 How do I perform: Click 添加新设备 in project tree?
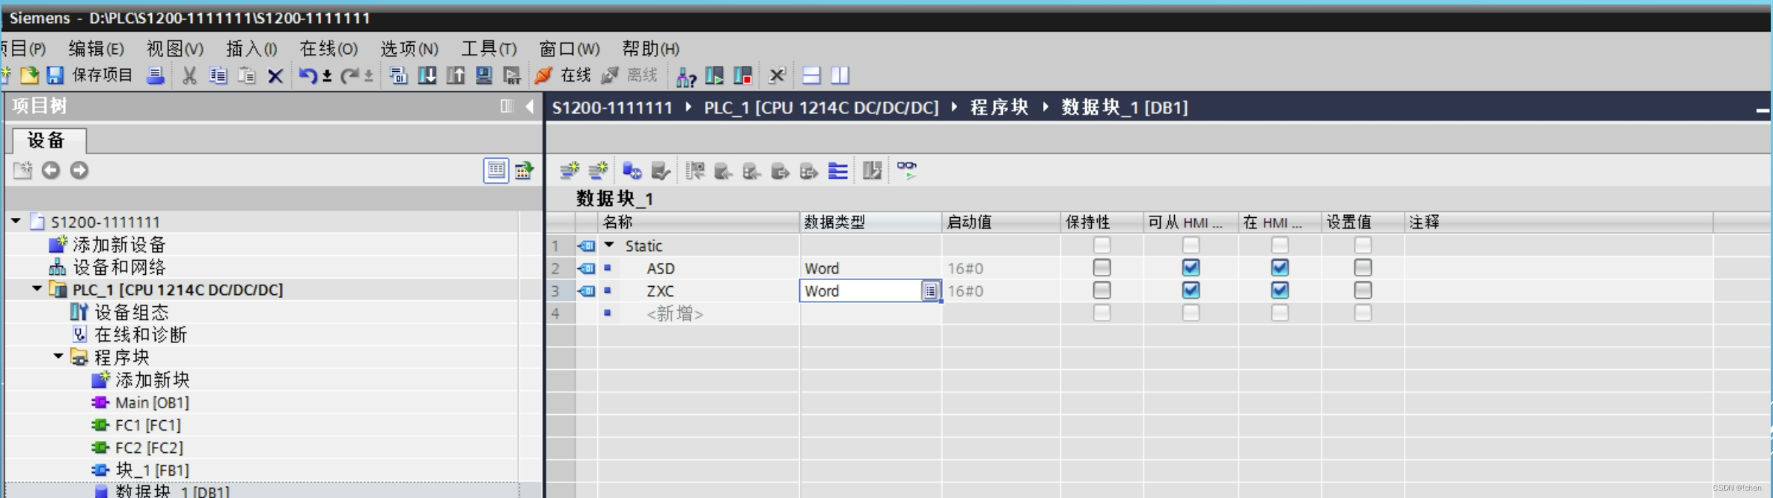pyautogui.click(x=119, y=245)
